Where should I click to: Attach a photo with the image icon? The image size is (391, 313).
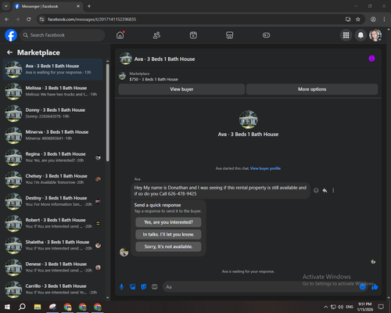[132, 287]
